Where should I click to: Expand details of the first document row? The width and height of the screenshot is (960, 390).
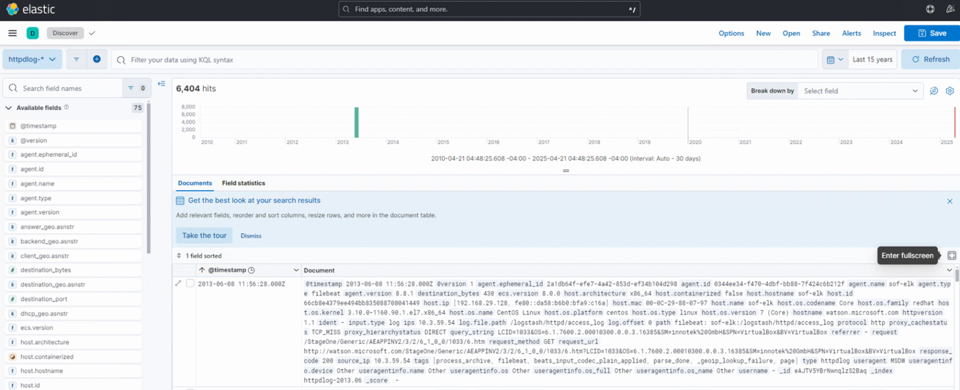point(179,282)
